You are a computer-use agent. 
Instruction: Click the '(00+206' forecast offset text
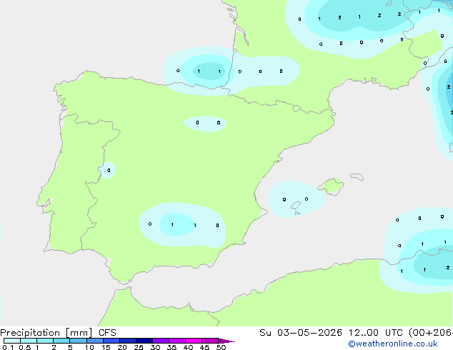pyautogui.click(x=431, y=333)
